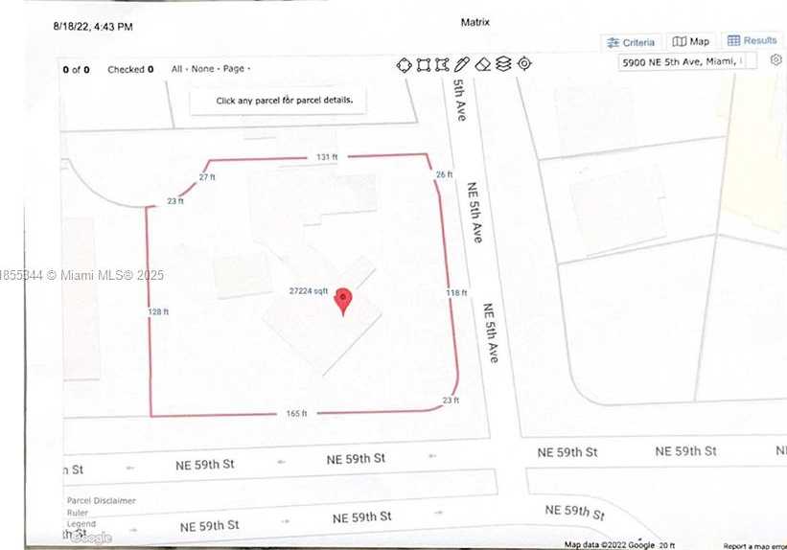This screenshot has height=550, width=787.
Task: Switch to the Map tab
Action: (x=691, y=41)
